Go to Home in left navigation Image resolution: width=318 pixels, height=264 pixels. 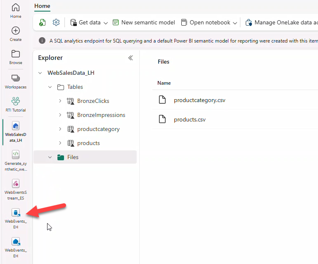coord(16,11)
